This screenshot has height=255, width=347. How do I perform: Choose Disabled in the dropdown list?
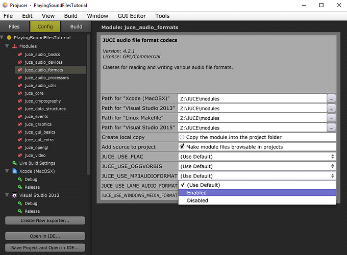point(257,200)
